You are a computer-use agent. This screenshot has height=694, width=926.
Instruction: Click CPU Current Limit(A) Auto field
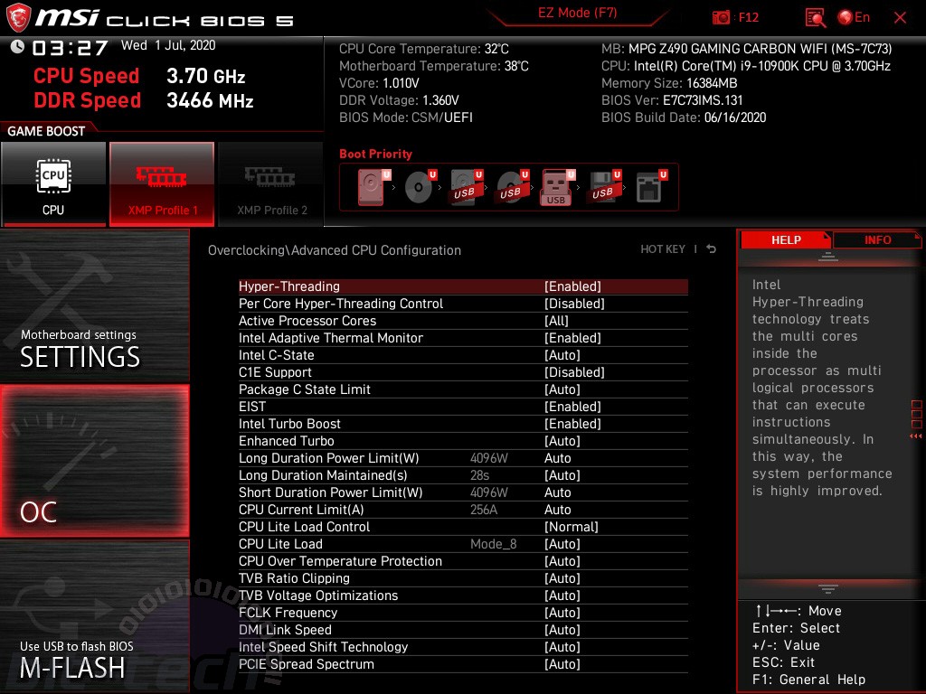coord(557,510)
